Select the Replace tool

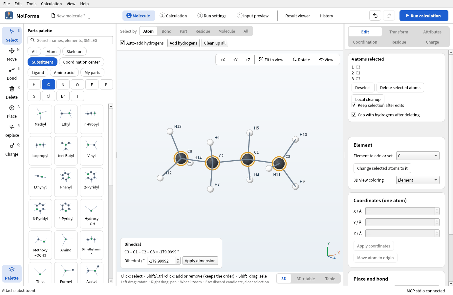click(x=12, y=130)
